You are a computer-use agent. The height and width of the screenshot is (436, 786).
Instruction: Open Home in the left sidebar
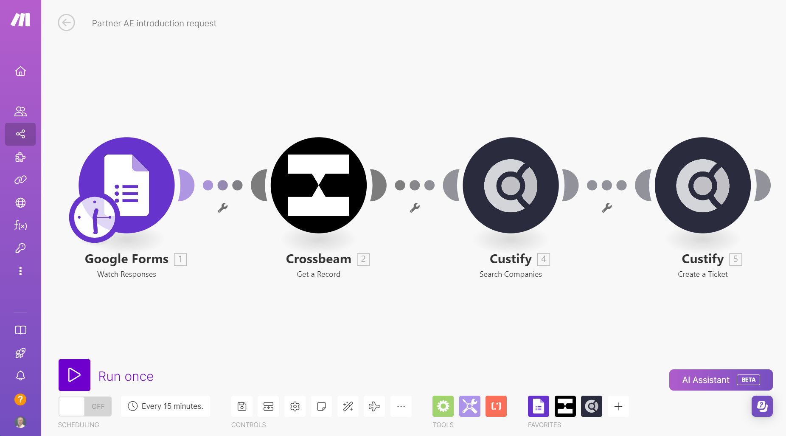pos(20,71)
